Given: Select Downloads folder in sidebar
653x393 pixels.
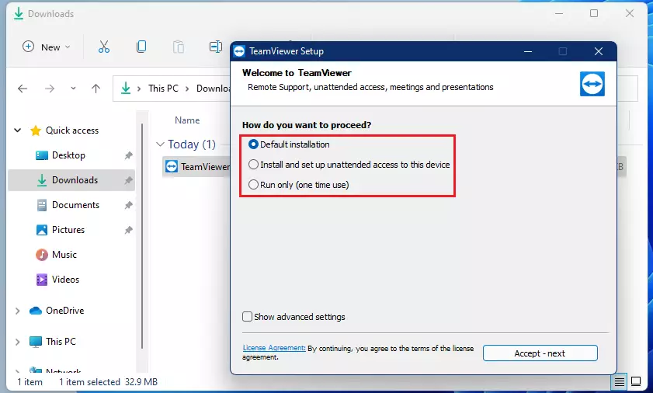Looking at the screenshot, I should [x=71, y=180].
